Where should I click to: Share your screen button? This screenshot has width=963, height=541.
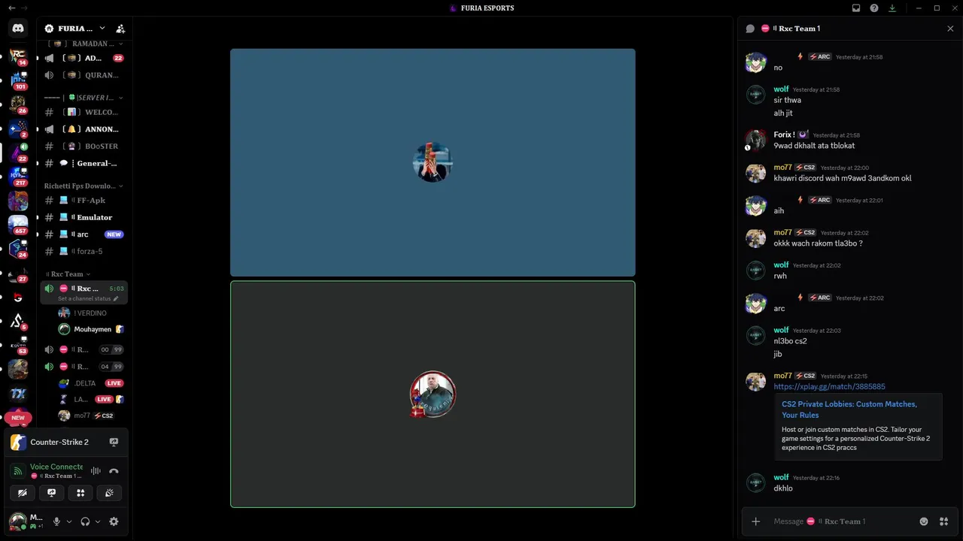pos(51,493)
